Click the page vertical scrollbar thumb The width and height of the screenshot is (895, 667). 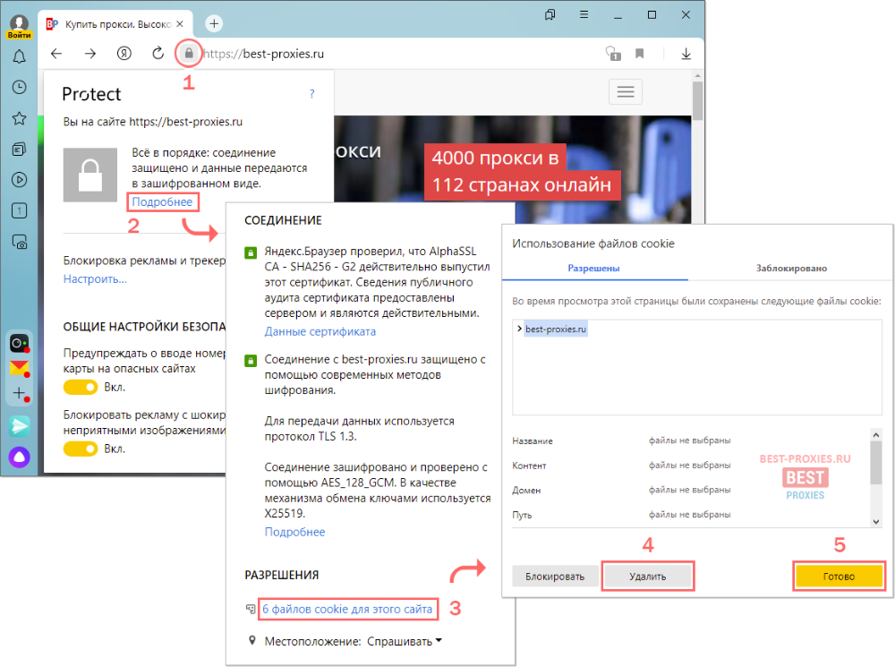click(x=697, y=101)
